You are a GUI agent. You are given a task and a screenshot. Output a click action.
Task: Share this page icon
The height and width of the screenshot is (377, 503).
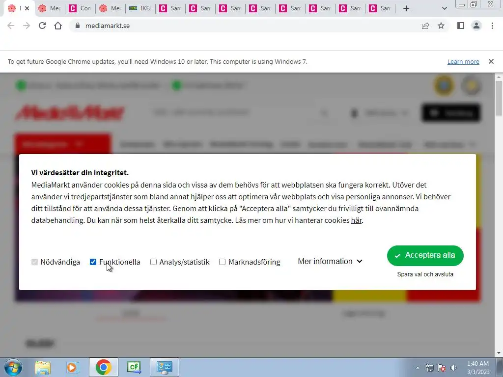coord(425,26)
